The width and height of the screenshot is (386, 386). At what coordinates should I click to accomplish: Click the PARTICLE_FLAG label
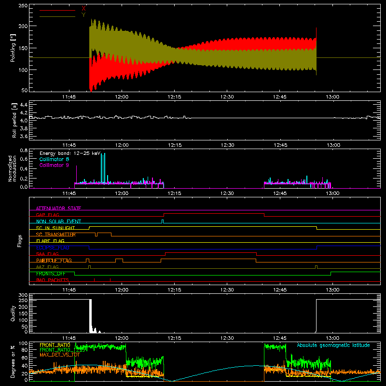[54, 261]
